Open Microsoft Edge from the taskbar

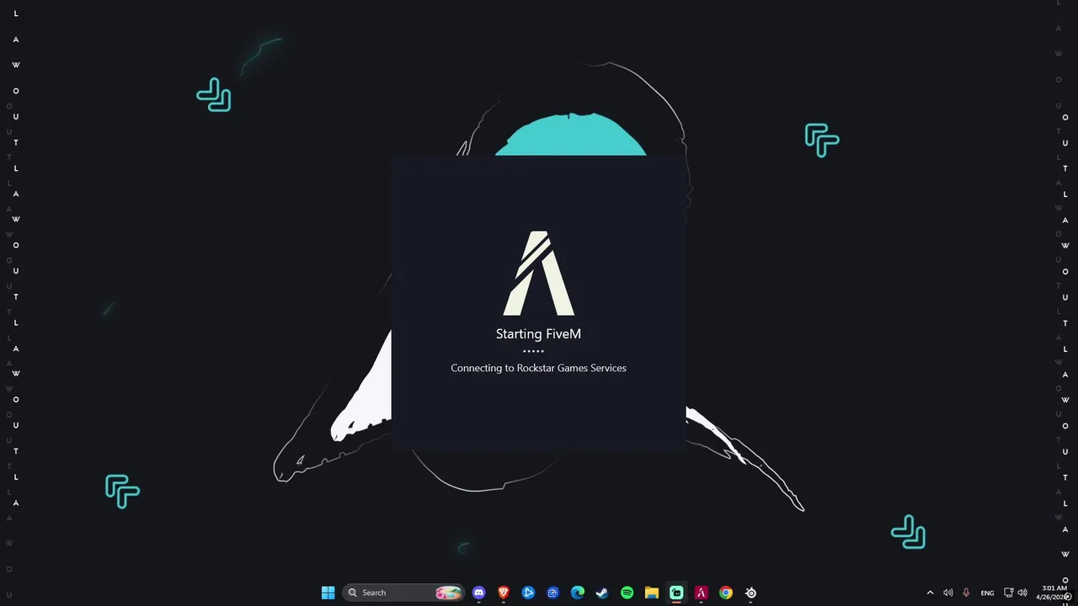pos(578,593)
